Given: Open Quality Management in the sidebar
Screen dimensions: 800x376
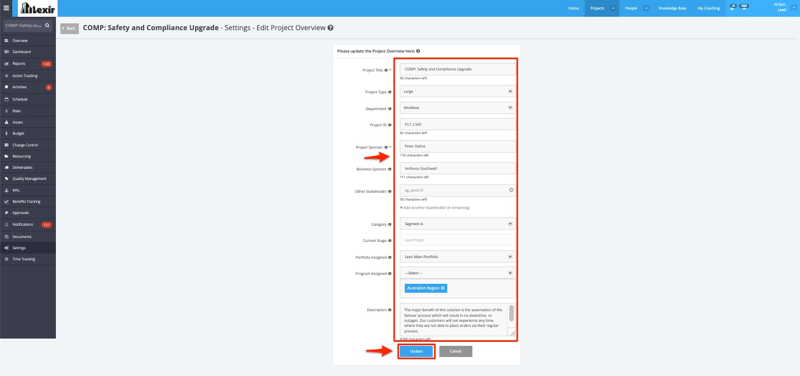Looking at the screenshot, I should (28, 179).
